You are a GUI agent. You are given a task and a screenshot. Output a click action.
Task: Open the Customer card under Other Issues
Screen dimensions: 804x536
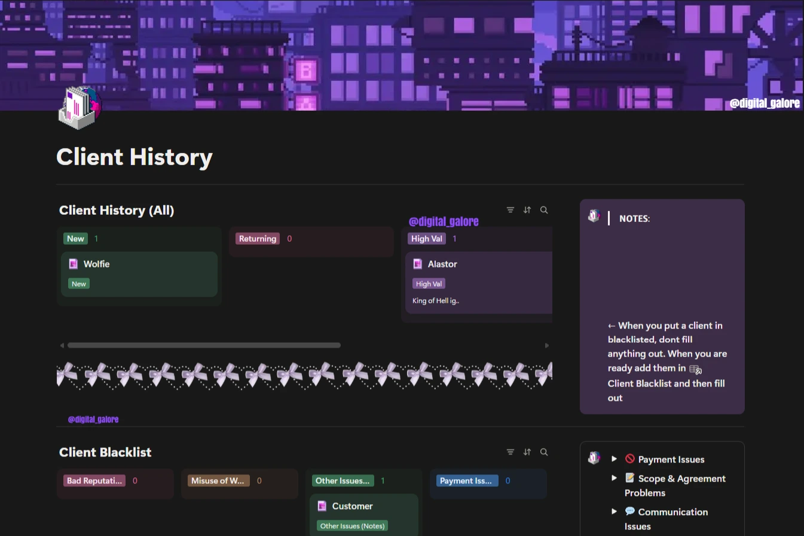pos(352,506)
